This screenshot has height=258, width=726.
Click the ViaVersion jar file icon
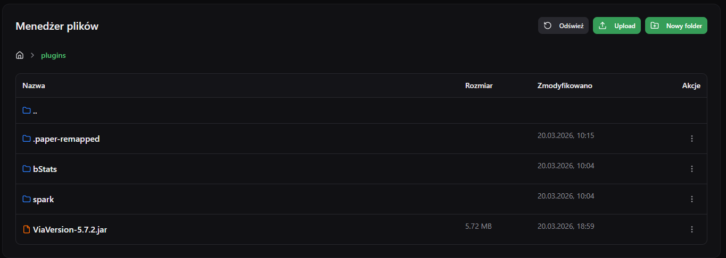tap(27, 229)
